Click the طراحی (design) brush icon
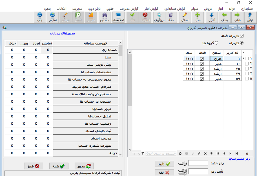Image resolution: width=257 pixels, height=176 pixels. click(66, 17)
